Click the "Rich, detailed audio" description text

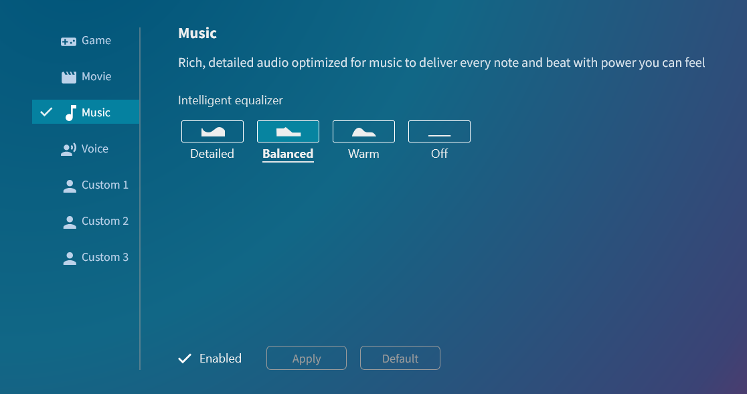(442, 63)
